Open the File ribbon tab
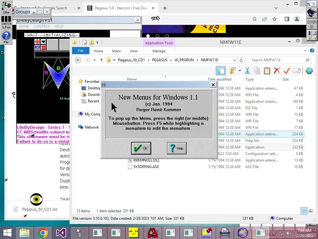The image size is (318, 239). coord(81,51)
